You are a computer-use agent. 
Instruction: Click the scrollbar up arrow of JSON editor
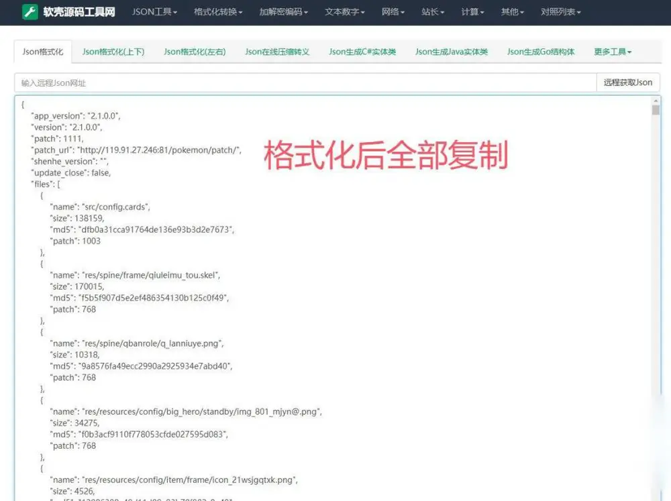pyautogui.click(x=656, y=101)
